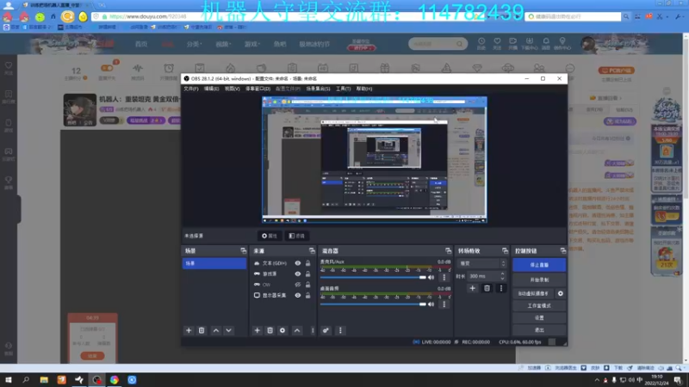The width and height of the screenshot is (689, 387).
Task: Mute the 麦克风/Aux speaker toggle
Action: [x=431, y=277]
